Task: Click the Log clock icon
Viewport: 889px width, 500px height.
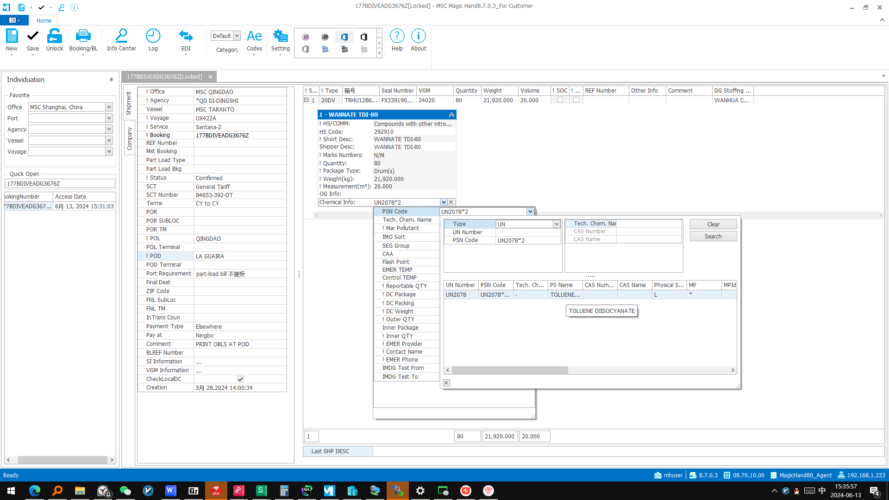Action: 153,37
